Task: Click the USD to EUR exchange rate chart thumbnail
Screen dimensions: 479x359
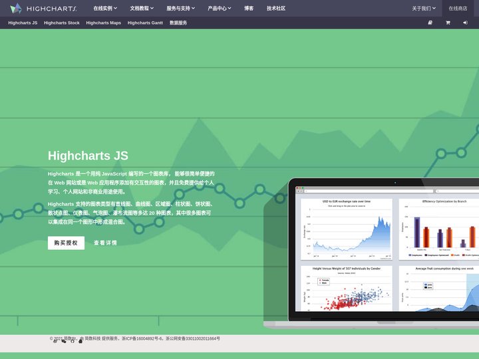Action: pos(347,229)
